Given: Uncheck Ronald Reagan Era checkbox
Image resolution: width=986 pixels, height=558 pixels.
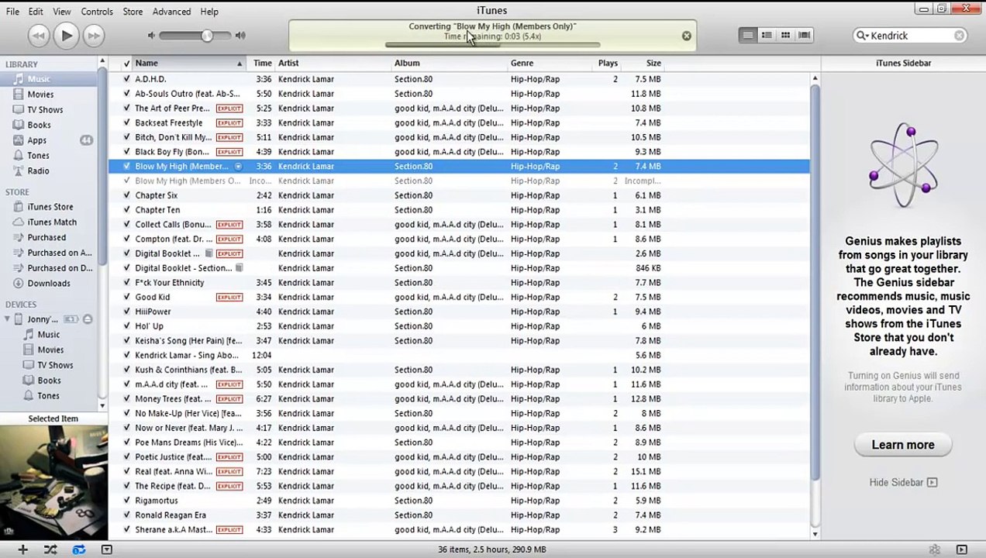Looking at the screenshot, I should pyautogui.click(x=126, y=515).
